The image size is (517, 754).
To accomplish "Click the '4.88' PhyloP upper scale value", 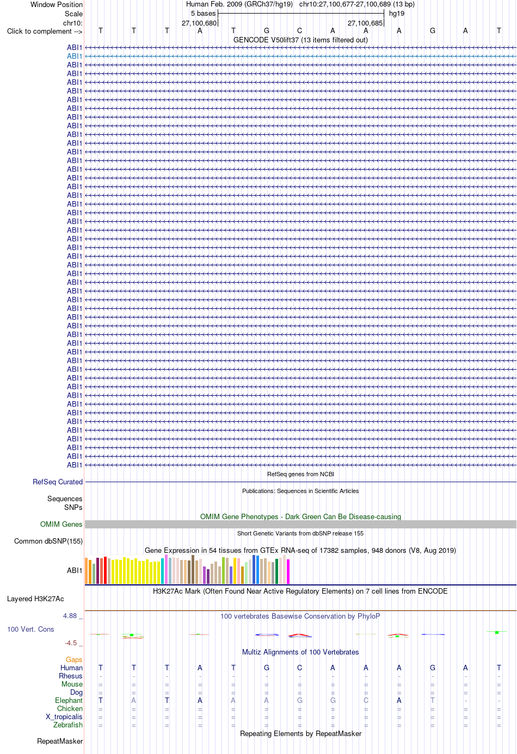I will (x=70, y=615).
